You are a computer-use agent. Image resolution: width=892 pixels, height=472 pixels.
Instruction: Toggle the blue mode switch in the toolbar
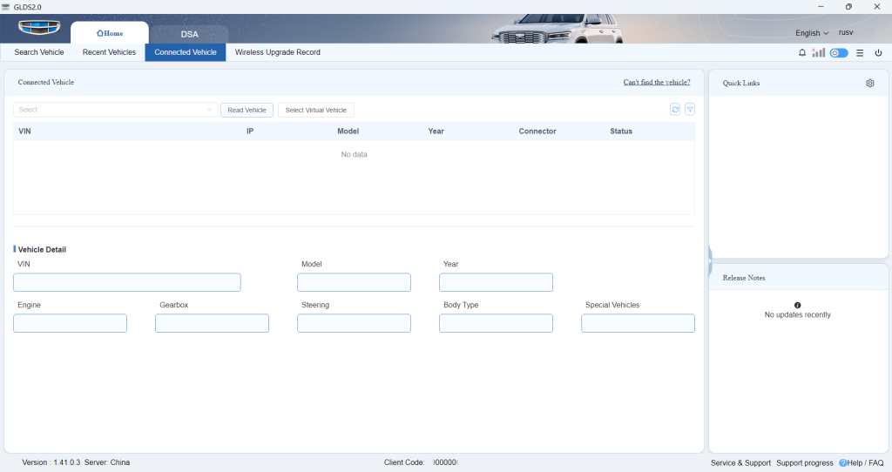pyautogui.click(x=839, y=53)
